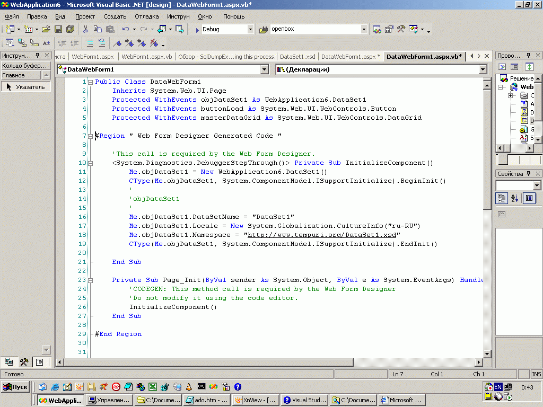The width and height of the screenshot is (543, 407).
Task: Follow the tempuri.org DataSet1.xsd link in code
Action: (x=322, y=235)
